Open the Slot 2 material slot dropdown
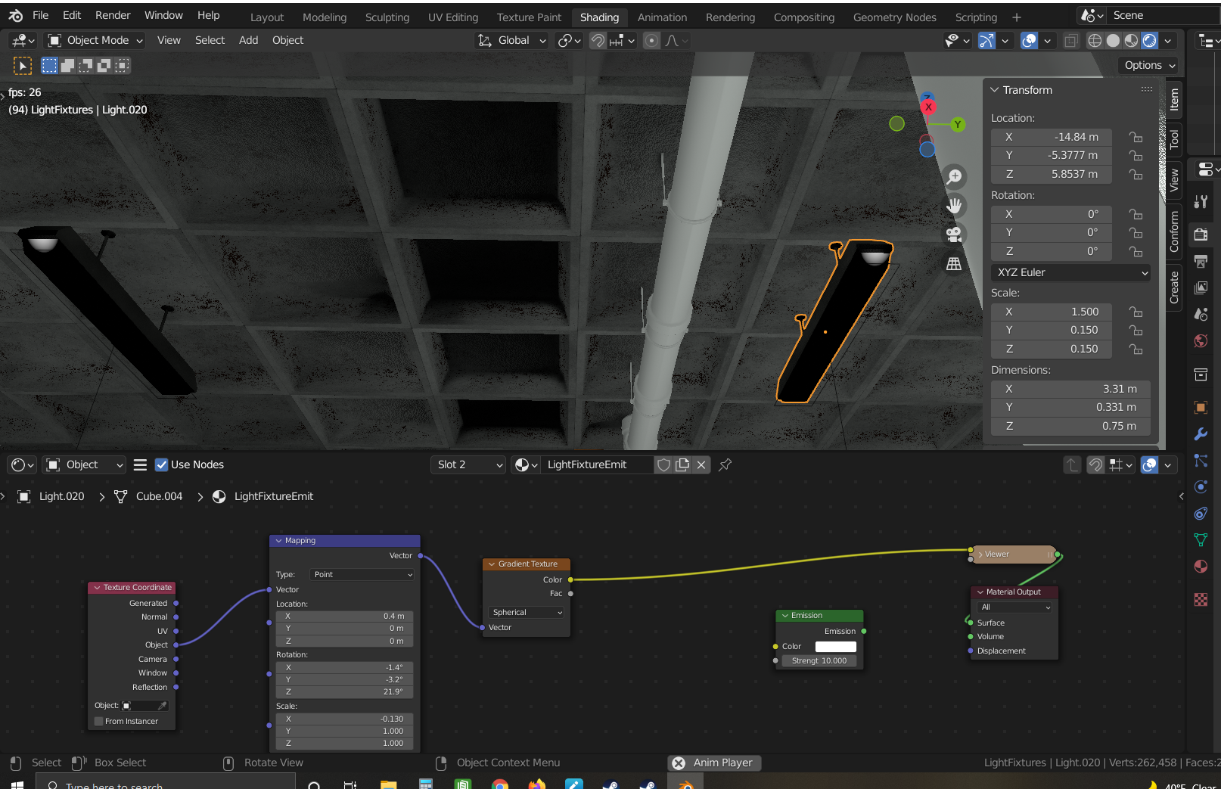The height and width of the screenshot is (789, 1221). tap(468, 464)
